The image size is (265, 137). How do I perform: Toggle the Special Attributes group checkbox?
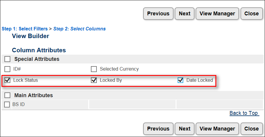click(x=7, y=59)
